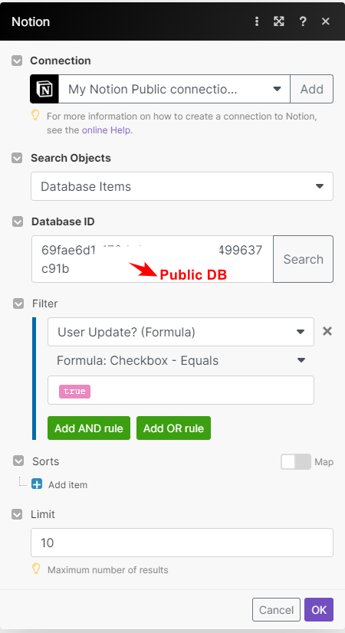Image resolution: width=345 pixels, height=633 pixels.
Task: Click the Add AND rule button
Action: (x=89, y=428)
